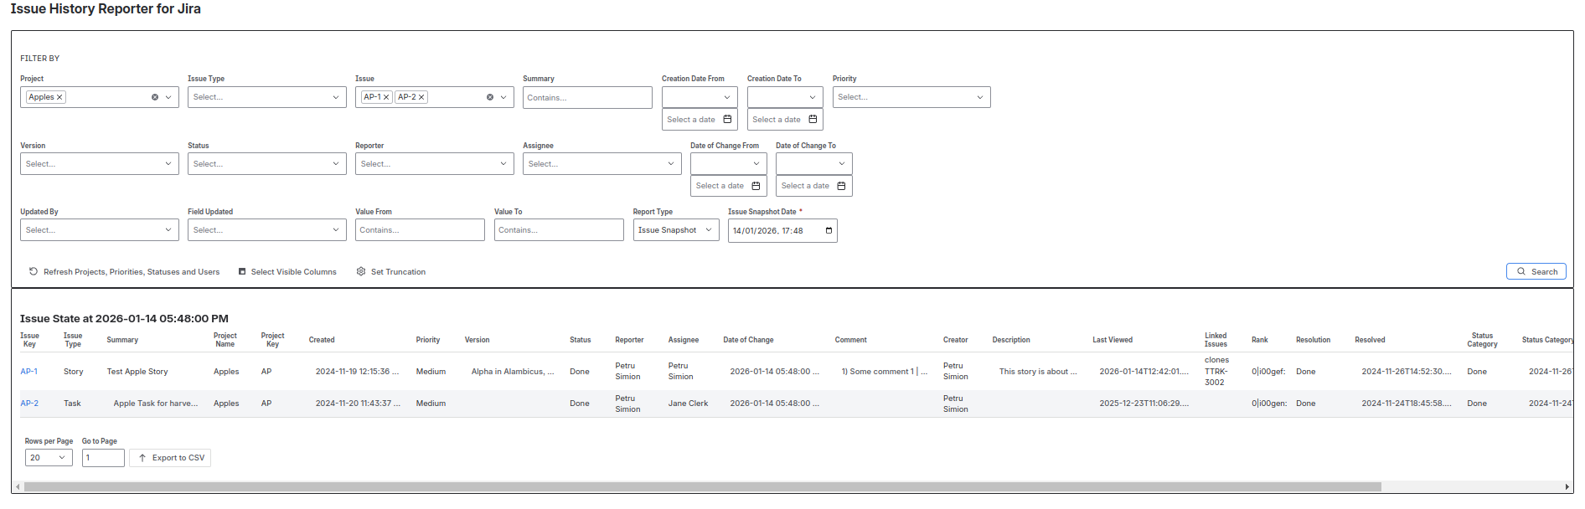Open calendar icon for Creation Date From
The width and height of the screenshot is (1585, 509).
click(727, 120)
